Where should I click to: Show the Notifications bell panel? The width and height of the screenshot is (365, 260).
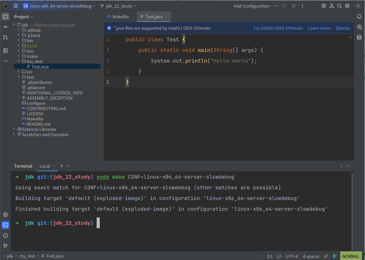pyautogui.click(x=359, y=16)
